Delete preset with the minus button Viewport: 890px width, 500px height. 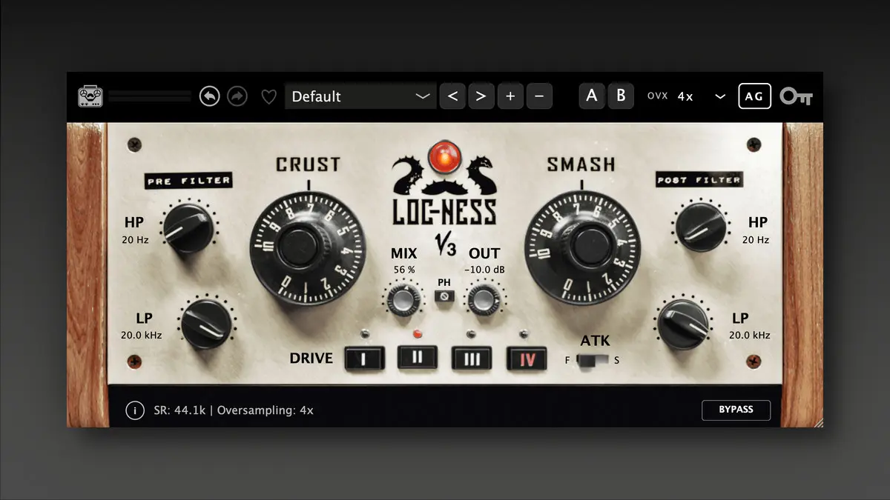point(539,96)
